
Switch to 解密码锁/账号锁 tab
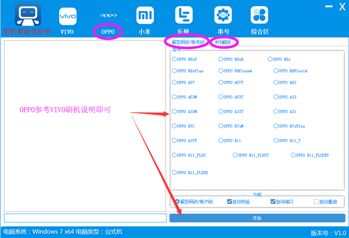pos(188,42)
